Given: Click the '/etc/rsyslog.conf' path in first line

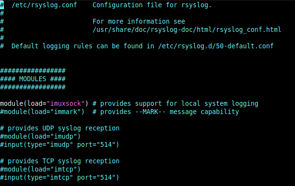Looking at the screenshot, I should pos(44,5).
